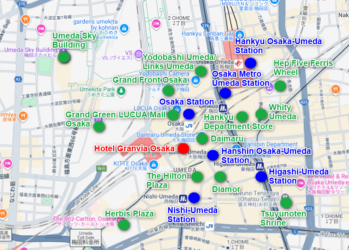
Task: Click the Tsuyuno Tenjinsya shrine icon
Action: [x=285, y=196]
